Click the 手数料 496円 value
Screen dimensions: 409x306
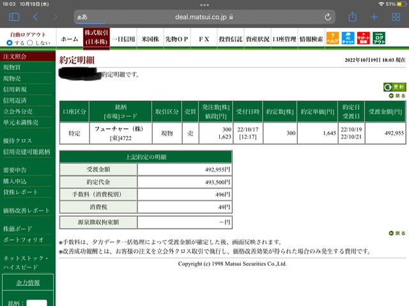(x=223, y=194)
